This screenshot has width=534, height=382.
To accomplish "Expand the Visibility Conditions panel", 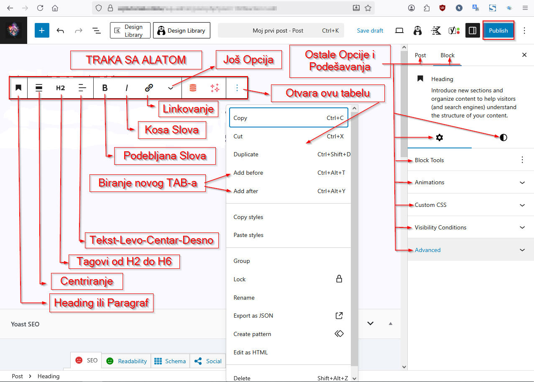I will click(x=470, y=228).
